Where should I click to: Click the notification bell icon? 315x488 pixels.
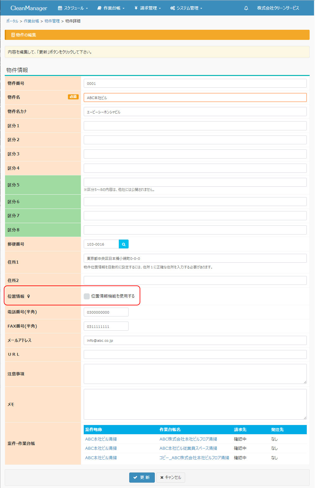pyautogui.click(x=246, y=8)
